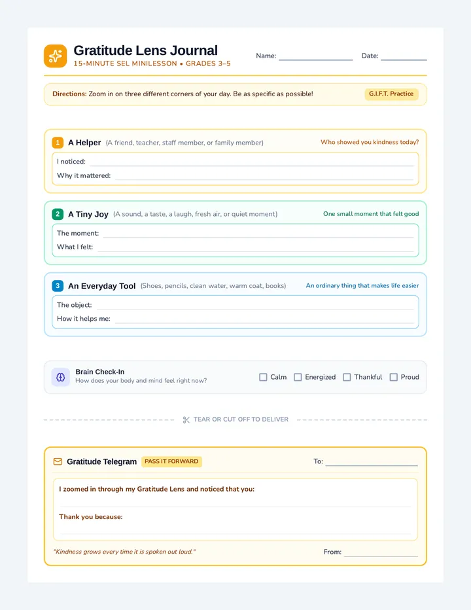The width and height of the screenshot is (471, 610).
Task: Check the Calm checkbox
Action: pyautogui.click(x=264, y=377)
